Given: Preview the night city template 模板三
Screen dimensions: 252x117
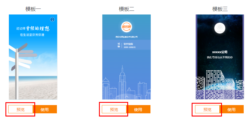Looking at the screenshot, I should pyautogui.click(x=207, y=109).
